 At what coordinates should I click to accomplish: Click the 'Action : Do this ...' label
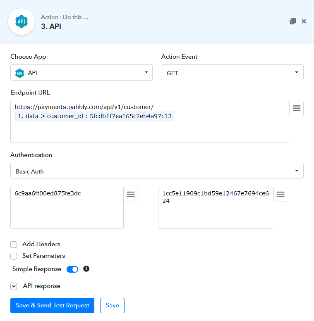click(65, 17)
